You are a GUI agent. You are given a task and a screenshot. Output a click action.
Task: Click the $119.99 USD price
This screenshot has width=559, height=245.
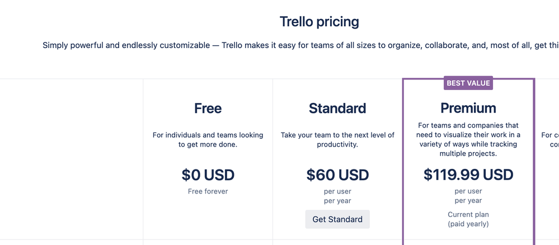tap(468, 175)
